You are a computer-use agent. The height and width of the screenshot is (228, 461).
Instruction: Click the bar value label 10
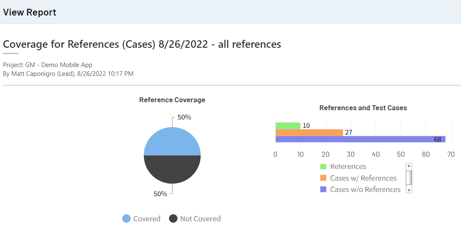point(306,126)
